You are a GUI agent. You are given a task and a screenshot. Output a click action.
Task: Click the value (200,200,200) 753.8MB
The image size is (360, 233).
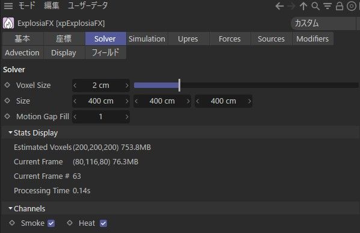[x=112, y=148]
